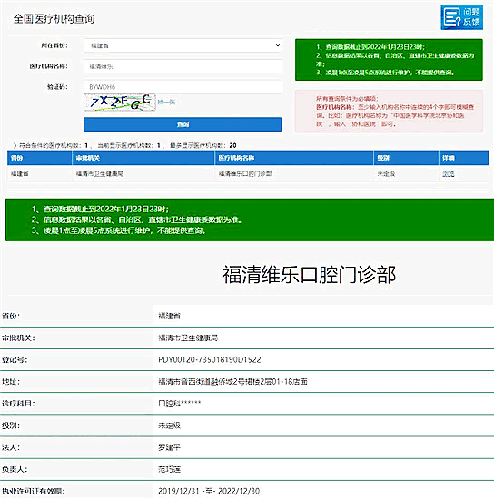Click the 诊疗科目 value 口腔科
Image resolution: width=494 pixels, height=499 pixels.
click(x=180, y=403)
